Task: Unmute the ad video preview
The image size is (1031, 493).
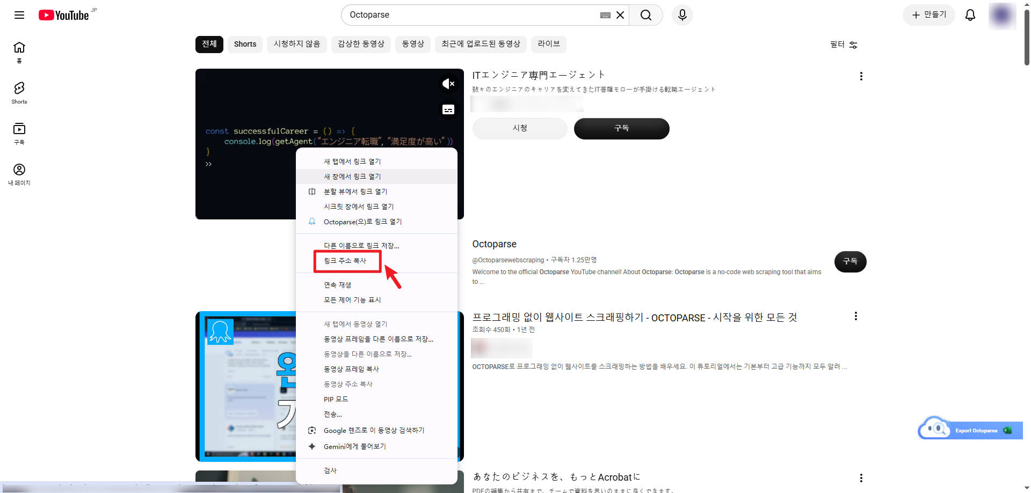Action: (x=448, y=84)
